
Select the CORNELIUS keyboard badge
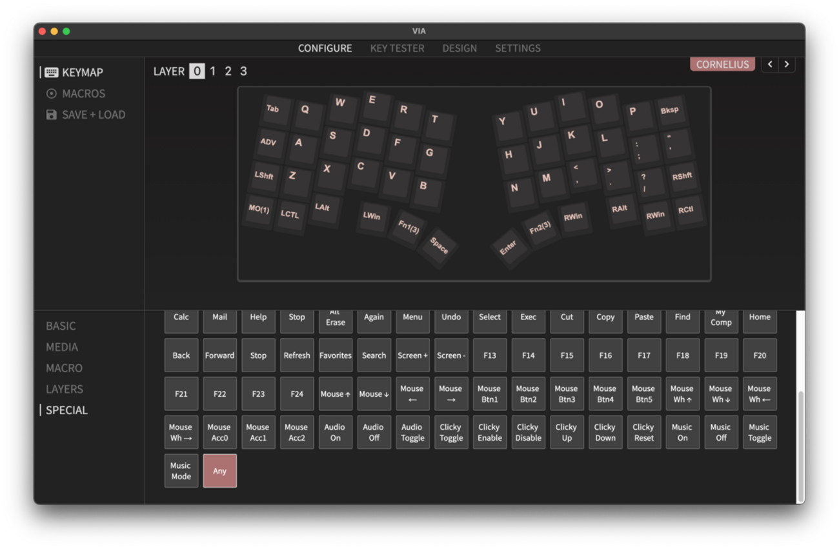click(x=722, y=64)
